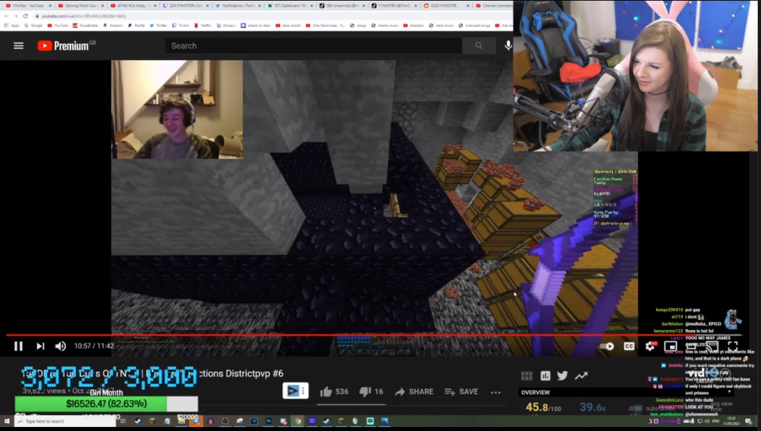Viewport: 761px width, 431px height.
Task: Click the SHARE button
Action: pos(414,392)
